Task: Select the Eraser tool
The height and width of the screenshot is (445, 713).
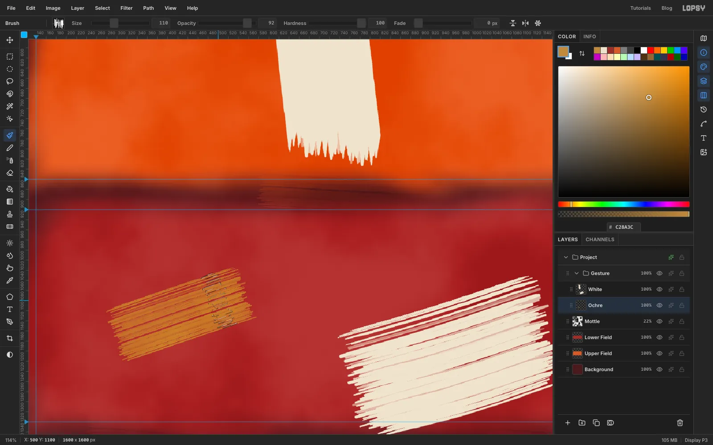Action: pyautogui.click(x=10, y=173)
